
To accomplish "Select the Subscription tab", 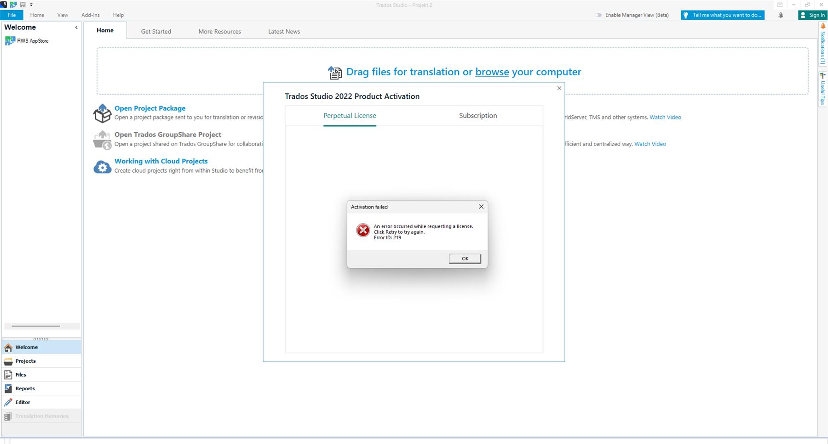I will click(x=478, y=116).
